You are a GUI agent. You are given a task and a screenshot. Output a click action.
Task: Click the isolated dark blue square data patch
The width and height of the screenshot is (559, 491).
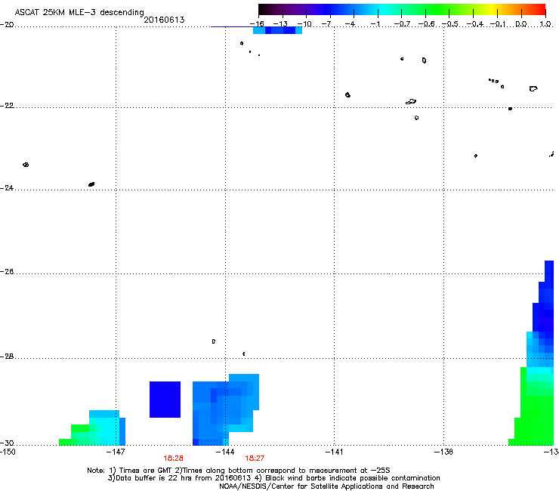click(x=165, y=400)
